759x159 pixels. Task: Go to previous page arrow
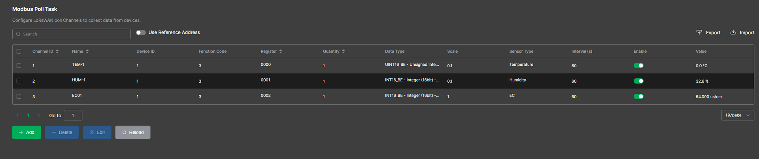(x=17, y=115)
